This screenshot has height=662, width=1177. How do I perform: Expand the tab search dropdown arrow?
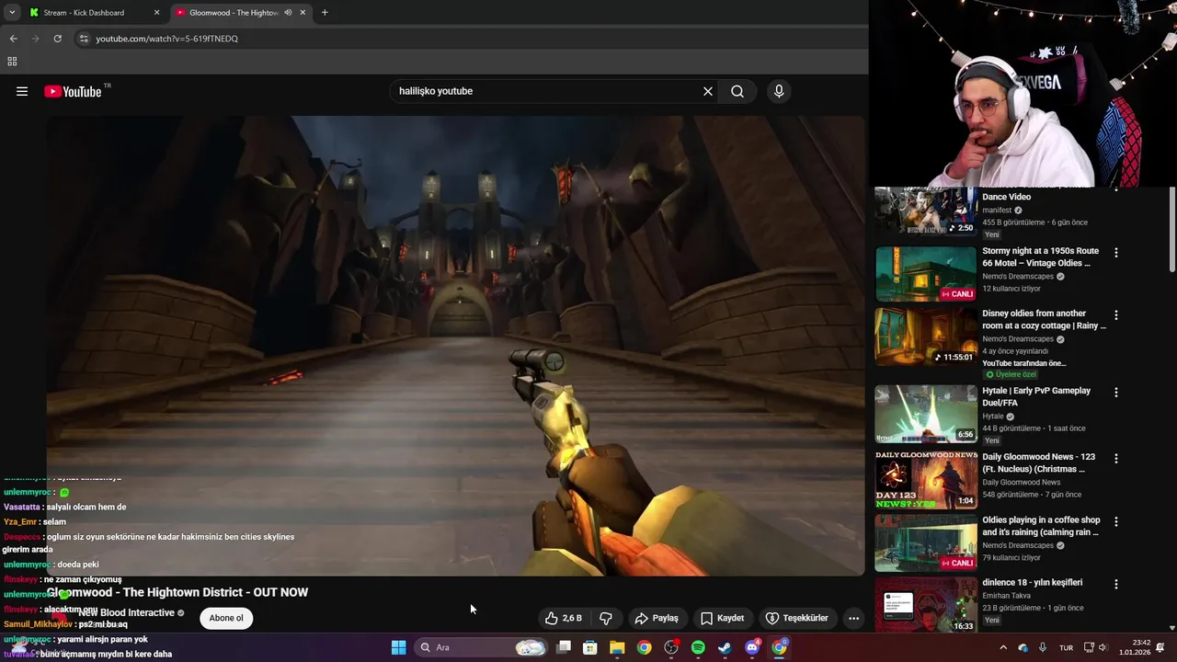click(x=12, y=13)
